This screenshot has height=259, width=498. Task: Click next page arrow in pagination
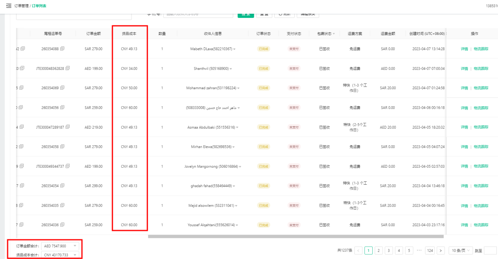[x=441, y=250]
